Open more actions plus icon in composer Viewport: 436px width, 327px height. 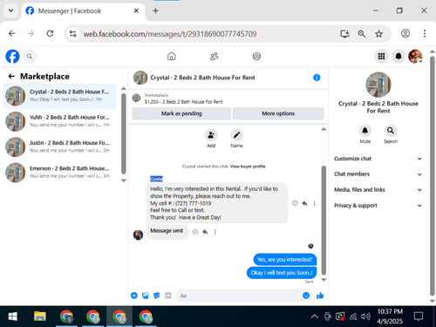pyautogui.click(x=134, y=296)
